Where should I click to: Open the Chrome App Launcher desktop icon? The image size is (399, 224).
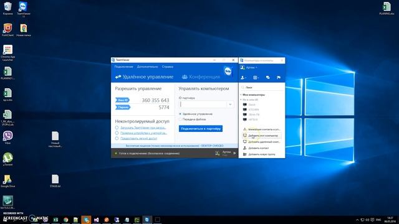pyautogui.click(x=7, y=53)
